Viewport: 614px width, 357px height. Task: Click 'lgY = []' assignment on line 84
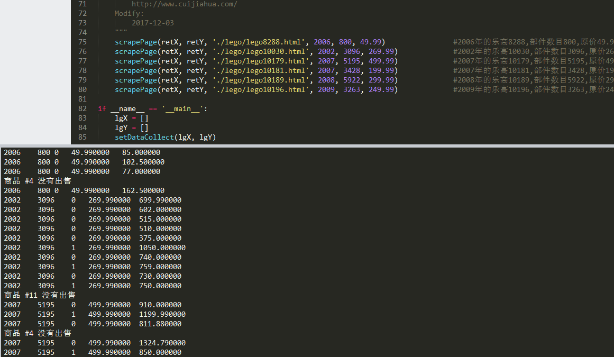pos(132,127)
